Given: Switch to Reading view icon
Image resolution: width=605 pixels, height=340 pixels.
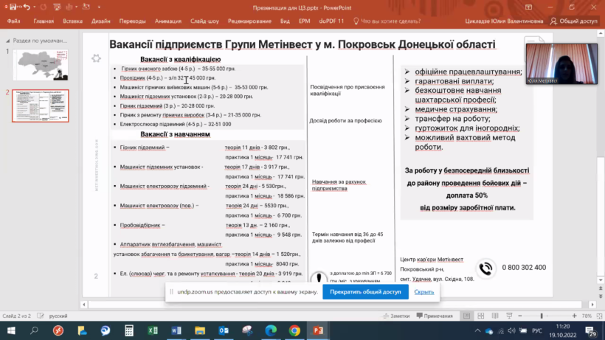Looking at the screenshot, I should click(495, 316).
